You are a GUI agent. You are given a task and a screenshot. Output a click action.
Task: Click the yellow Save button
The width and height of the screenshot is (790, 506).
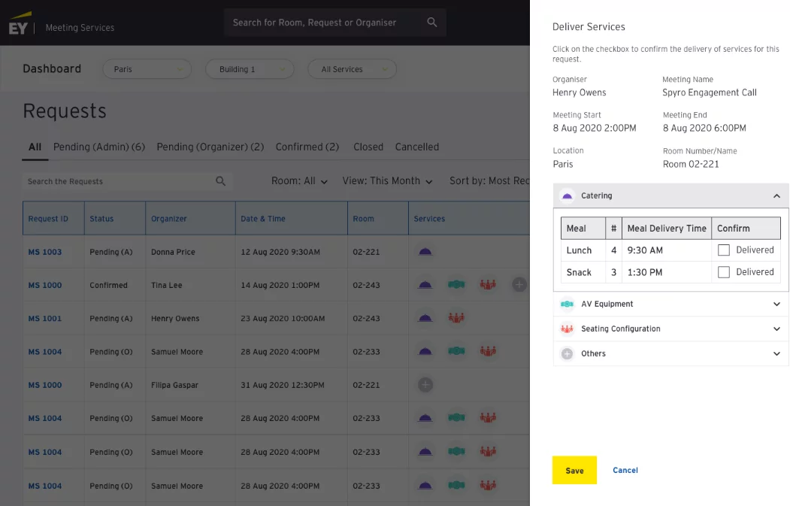point(574,470)
